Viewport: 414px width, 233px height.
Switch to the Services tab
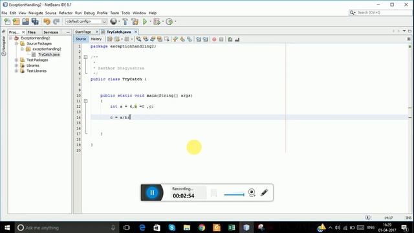[x=50, y=32]
